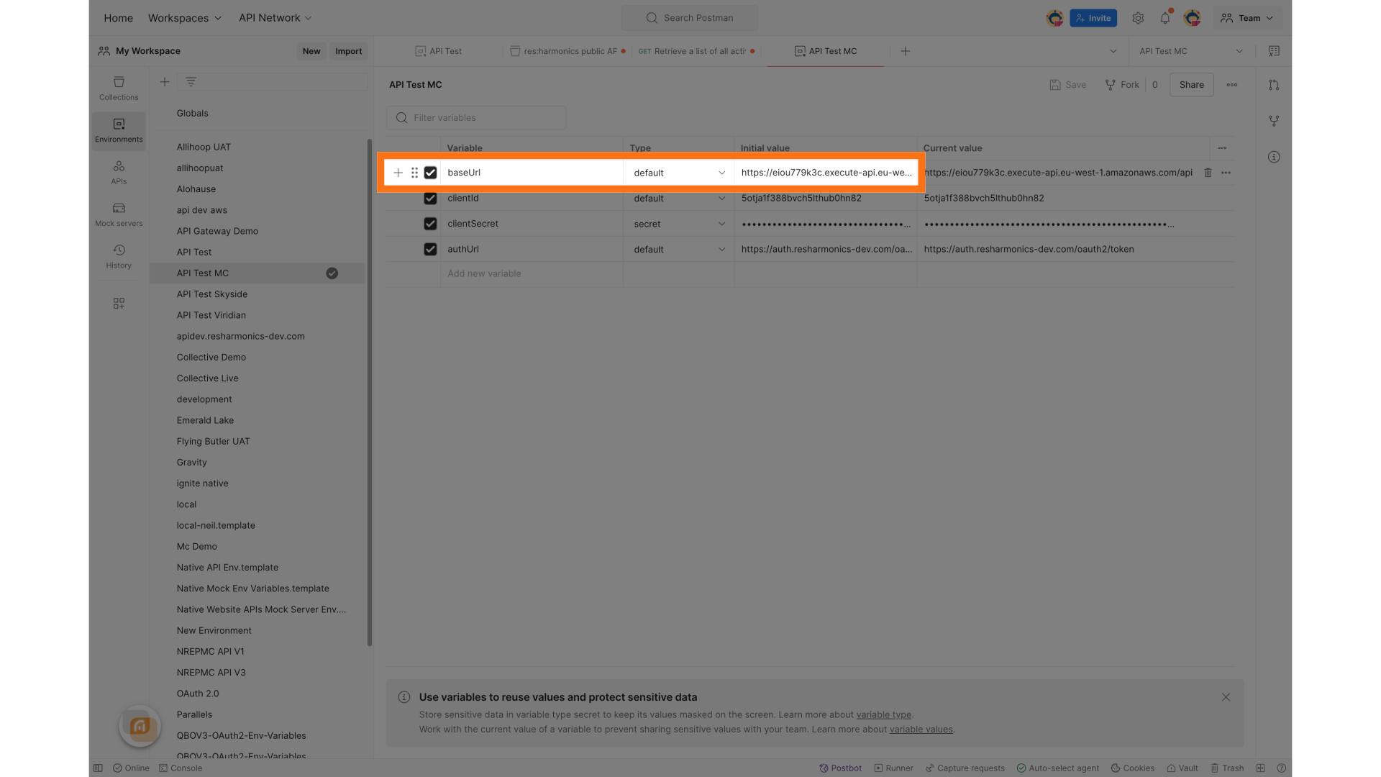Viewport: 1381px width, 777px height.
Task: Switch to res:harmonics public API tab
Action: pos(568,51)
